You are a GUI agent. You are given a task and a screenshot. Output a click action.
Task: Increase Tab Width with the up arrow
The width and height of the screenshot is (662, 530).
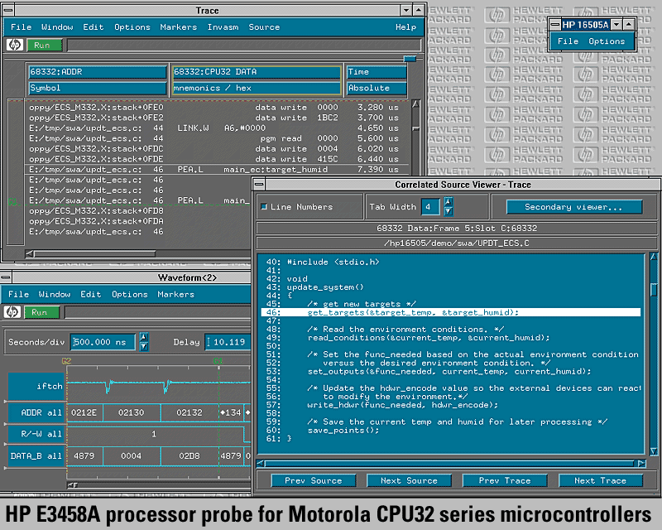pos(449,201)
